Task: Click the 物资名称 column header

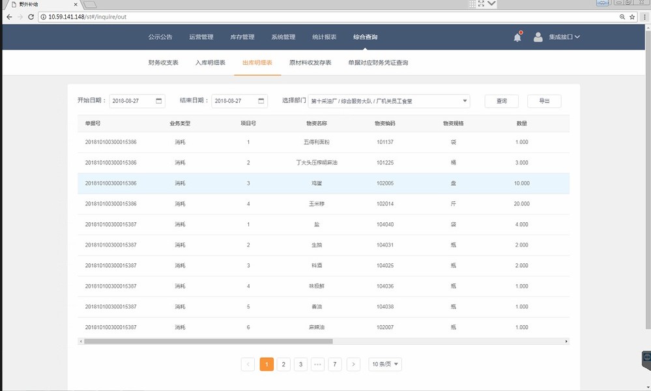Action: click(317, 123)
